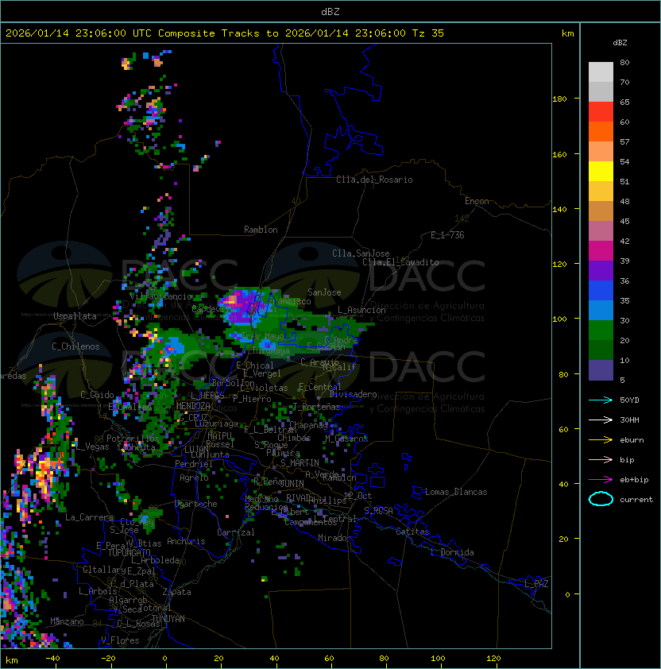
Task: Click the Clla.del_Rosario map label
Action: pyautogui.click(x=374, y=180)
